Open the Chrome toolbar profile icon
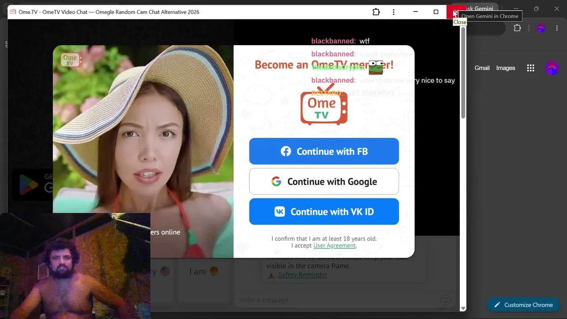The width and height of the screenshot is (567, 319). pos(541,28)
